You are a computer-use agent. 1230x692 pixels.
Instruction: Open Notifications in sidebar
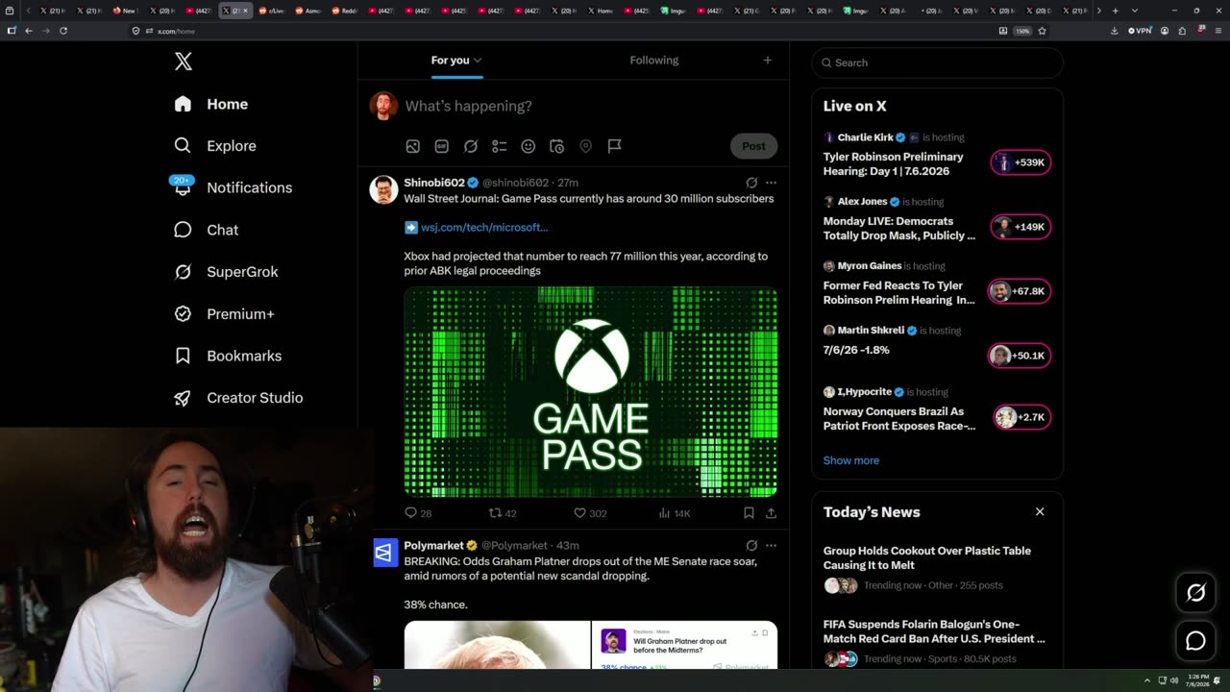[x=233, y=187]
